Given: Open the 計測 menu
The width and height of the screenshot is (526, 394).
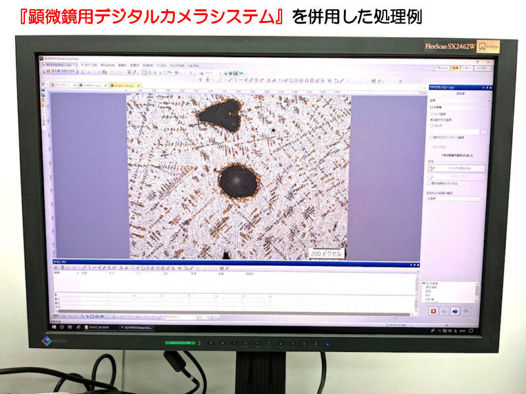Looking at the screenshot, I should coord(147,65).
